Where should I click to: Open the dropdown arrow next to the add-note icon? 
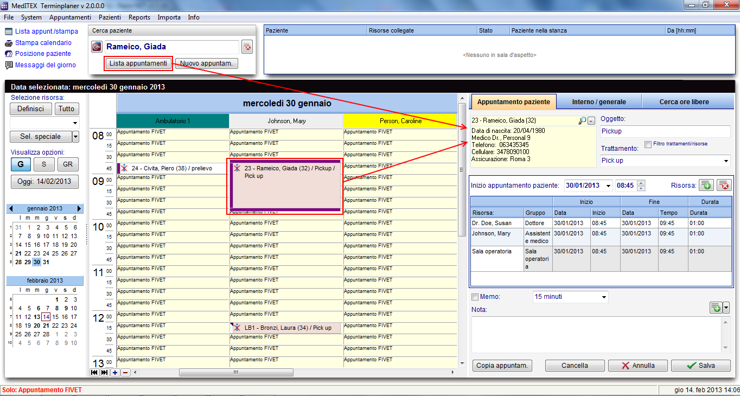(x=726, y=308)
